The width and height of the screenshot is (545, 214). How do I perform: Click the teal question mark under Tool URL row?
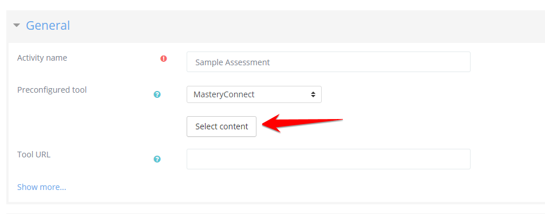point(157,159)
